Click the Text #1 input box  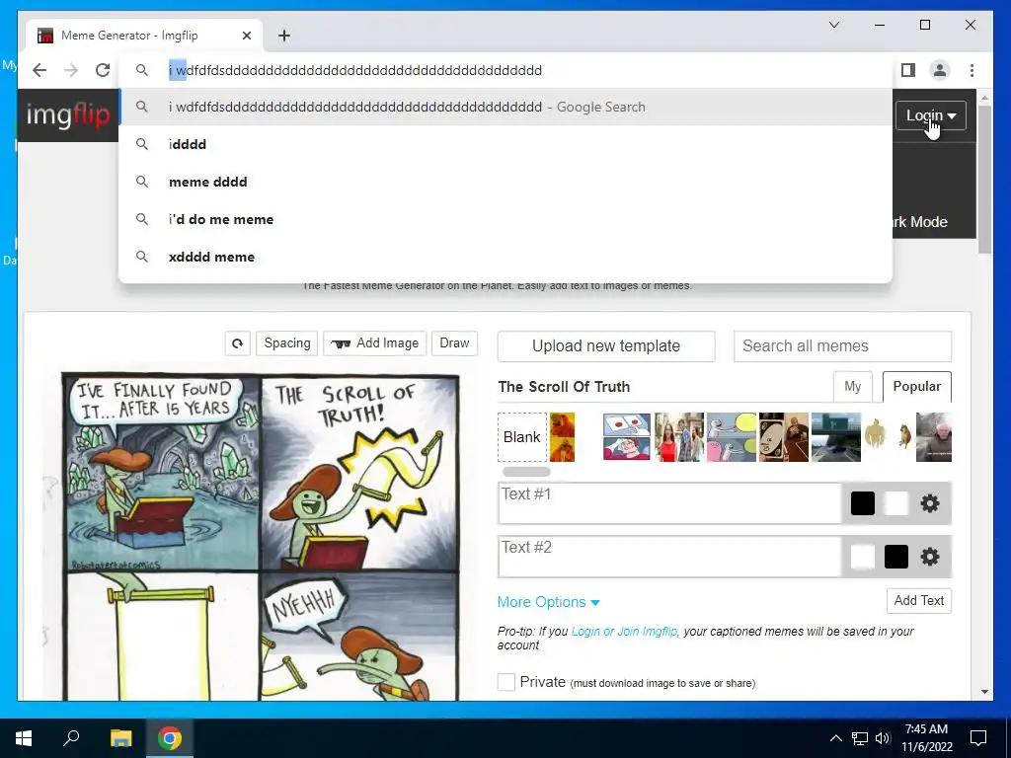click(x=670, y=503)
